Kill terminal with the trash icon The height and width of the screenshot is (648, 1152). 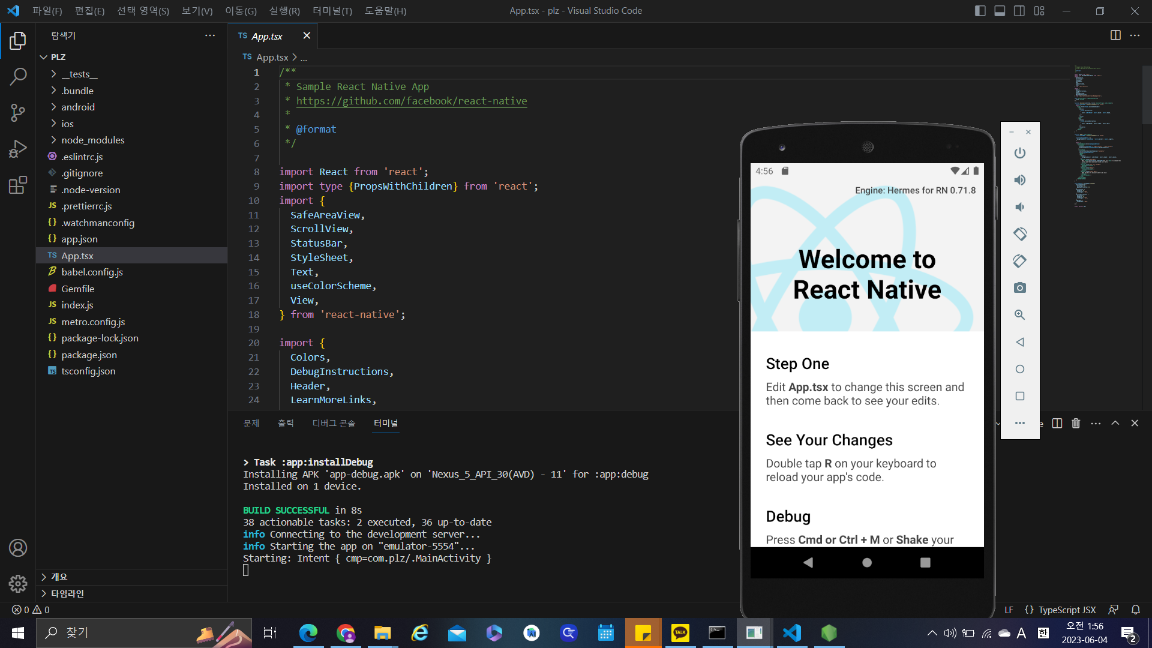(x=1076, y=424)
